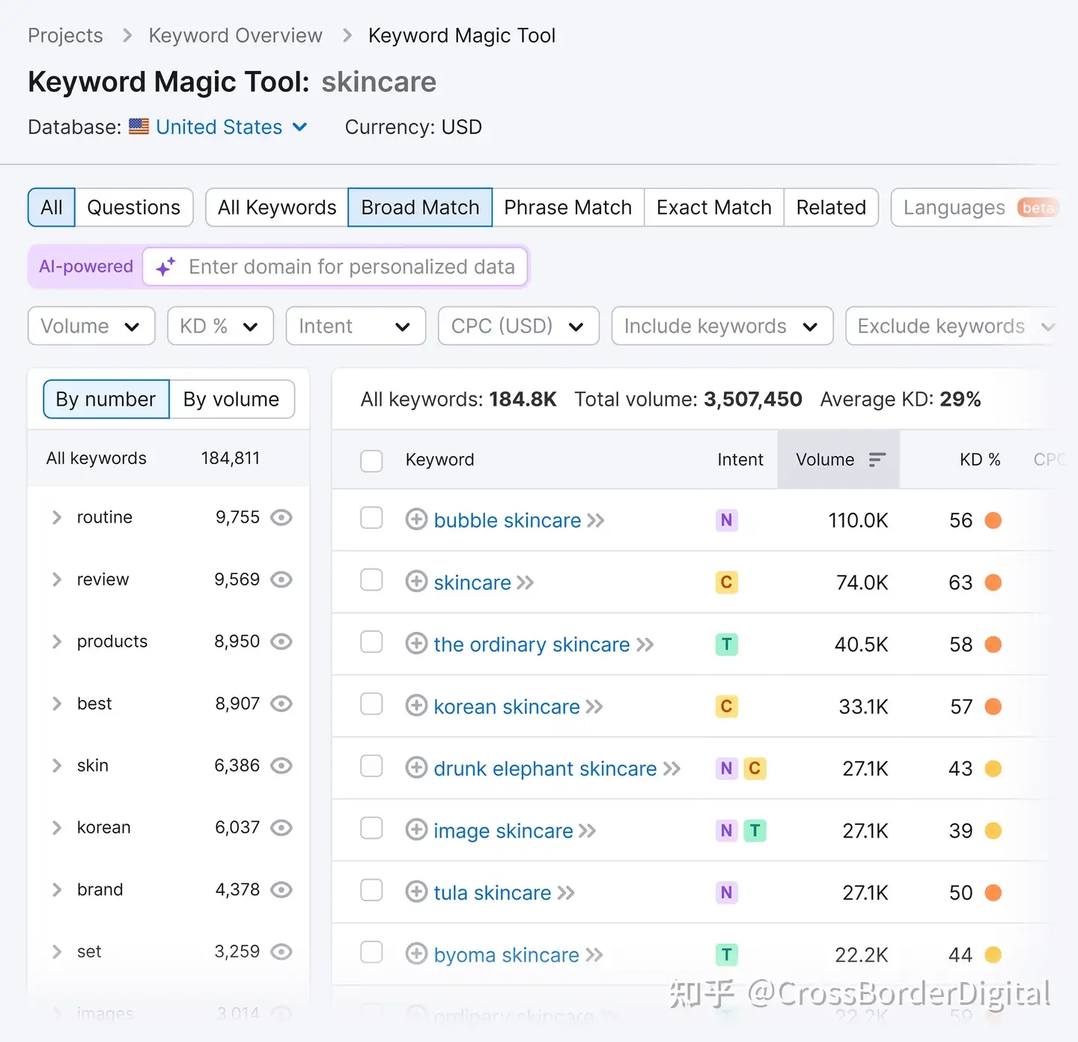
Task: Switch to the Phrase Match tab
Action: point(567,207)
